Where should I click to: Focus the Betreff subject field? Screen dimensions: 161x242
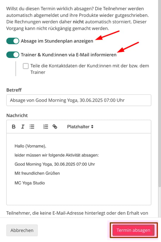(79, 100)
